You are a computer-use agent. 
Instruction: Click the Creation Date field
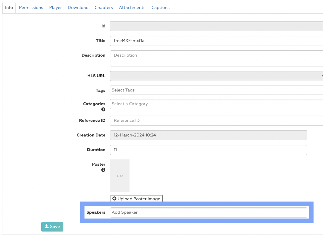pyautogui.click(x=208, y=135)
